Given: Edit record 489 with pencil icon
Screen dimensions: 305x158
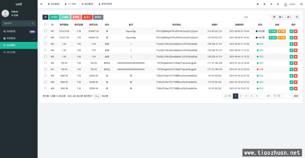Looking at the screenshot, I should coord(291,82).
